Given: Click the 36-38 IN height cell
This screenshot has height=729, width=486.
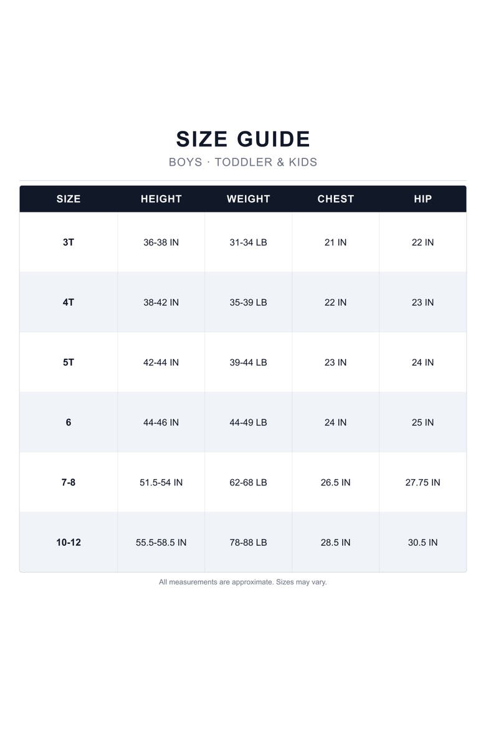Looking at the screenshot, I should pos(161,242).
